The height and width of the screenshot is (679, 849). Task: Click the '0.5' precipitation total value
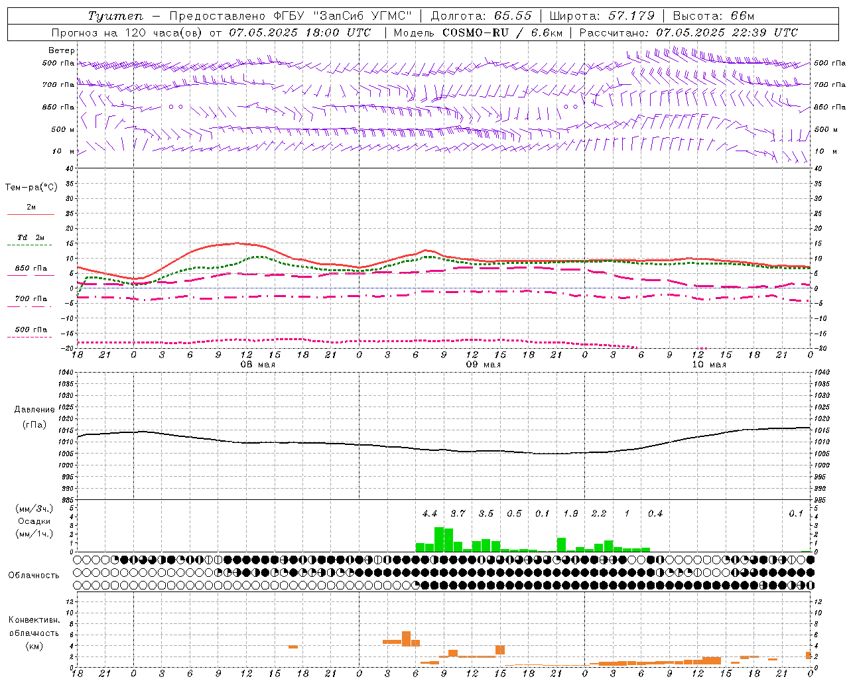[x=514, y=514]
